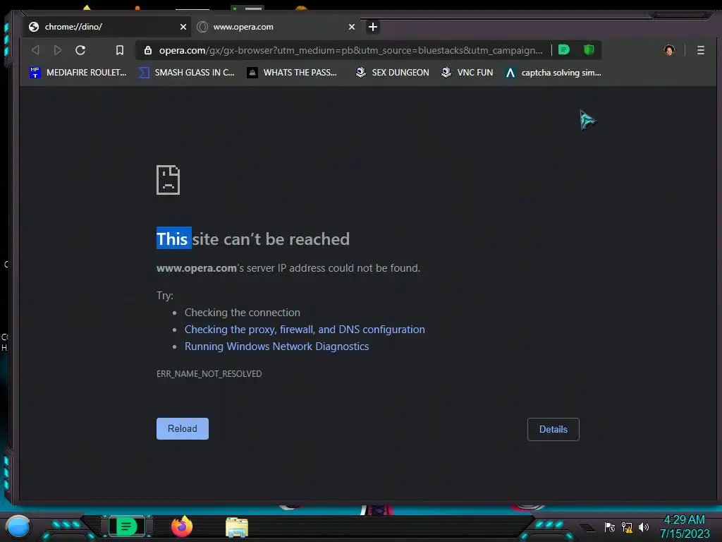Close the chrome://dino/ tab
This screenshot has height=542, width=722.
click(x=183, y=28)
